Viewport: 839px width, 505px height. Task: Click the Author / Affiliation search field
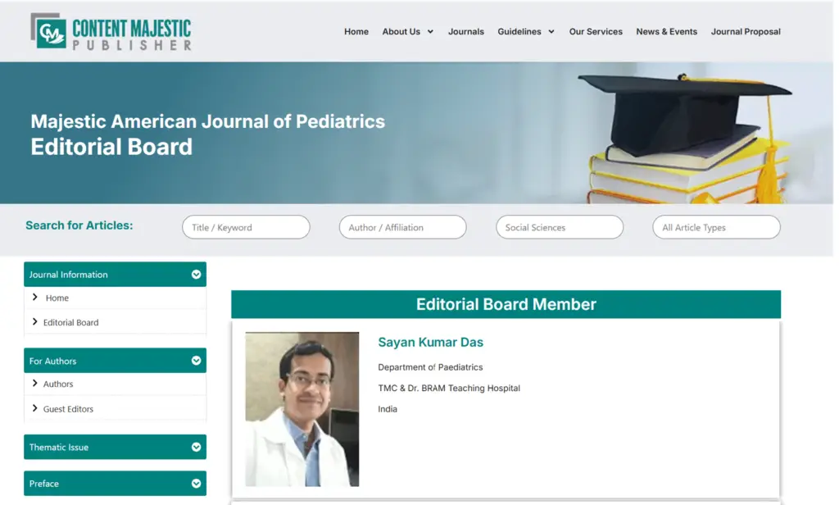pyautogui.click(x=402, y=227)
